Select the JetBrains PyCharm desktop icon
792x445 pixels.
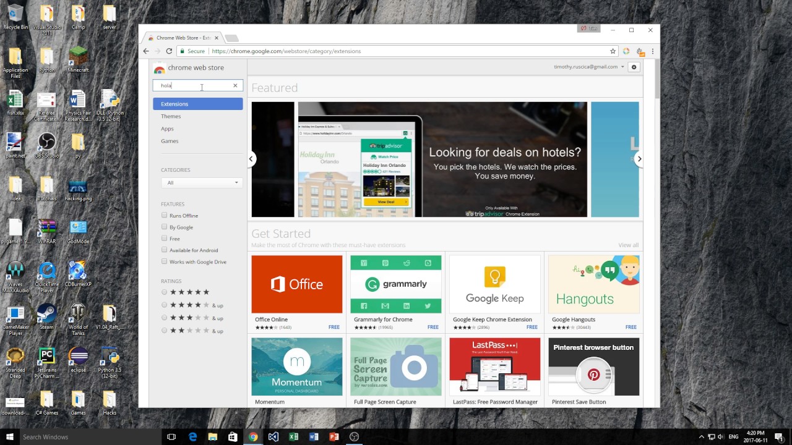[47, 363]
